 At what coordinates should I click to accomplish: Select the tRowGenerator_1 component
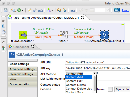tap(23, 35)
